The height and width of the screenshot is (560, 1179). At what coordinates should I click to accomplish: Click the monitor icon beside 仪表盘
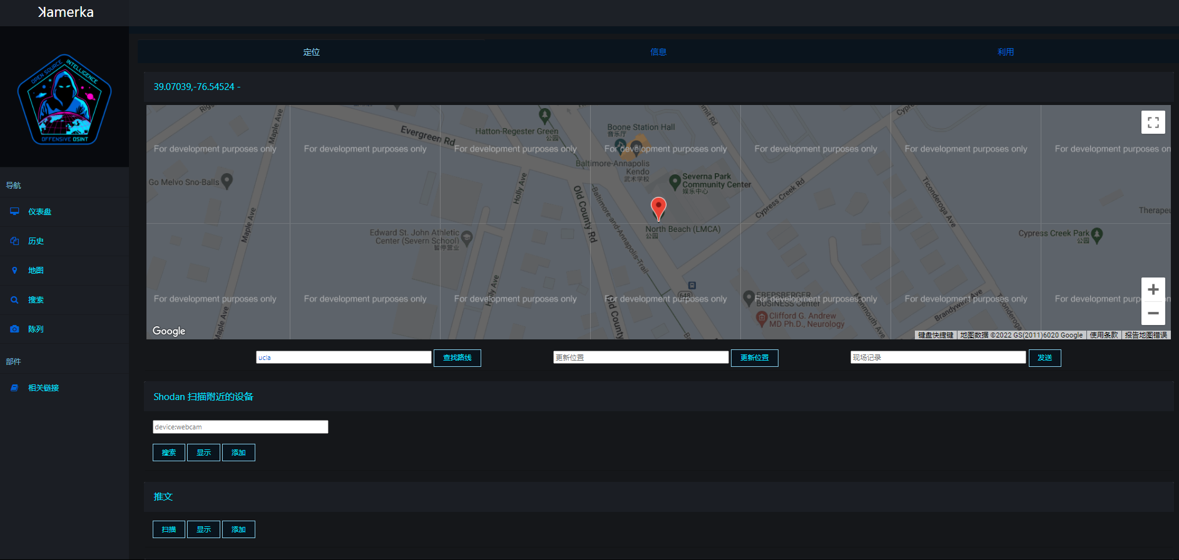click(14, 211)
